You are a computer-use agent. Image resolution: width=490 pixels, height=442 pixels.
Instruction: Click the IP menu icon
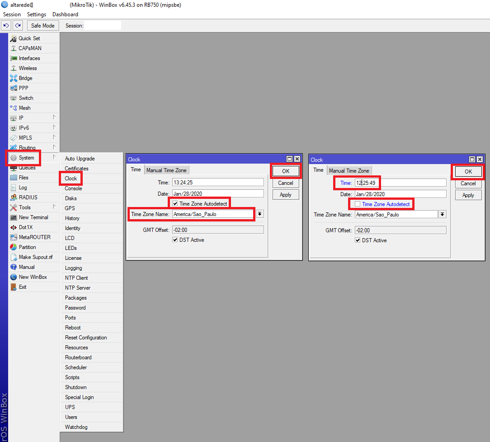(14, 118)
